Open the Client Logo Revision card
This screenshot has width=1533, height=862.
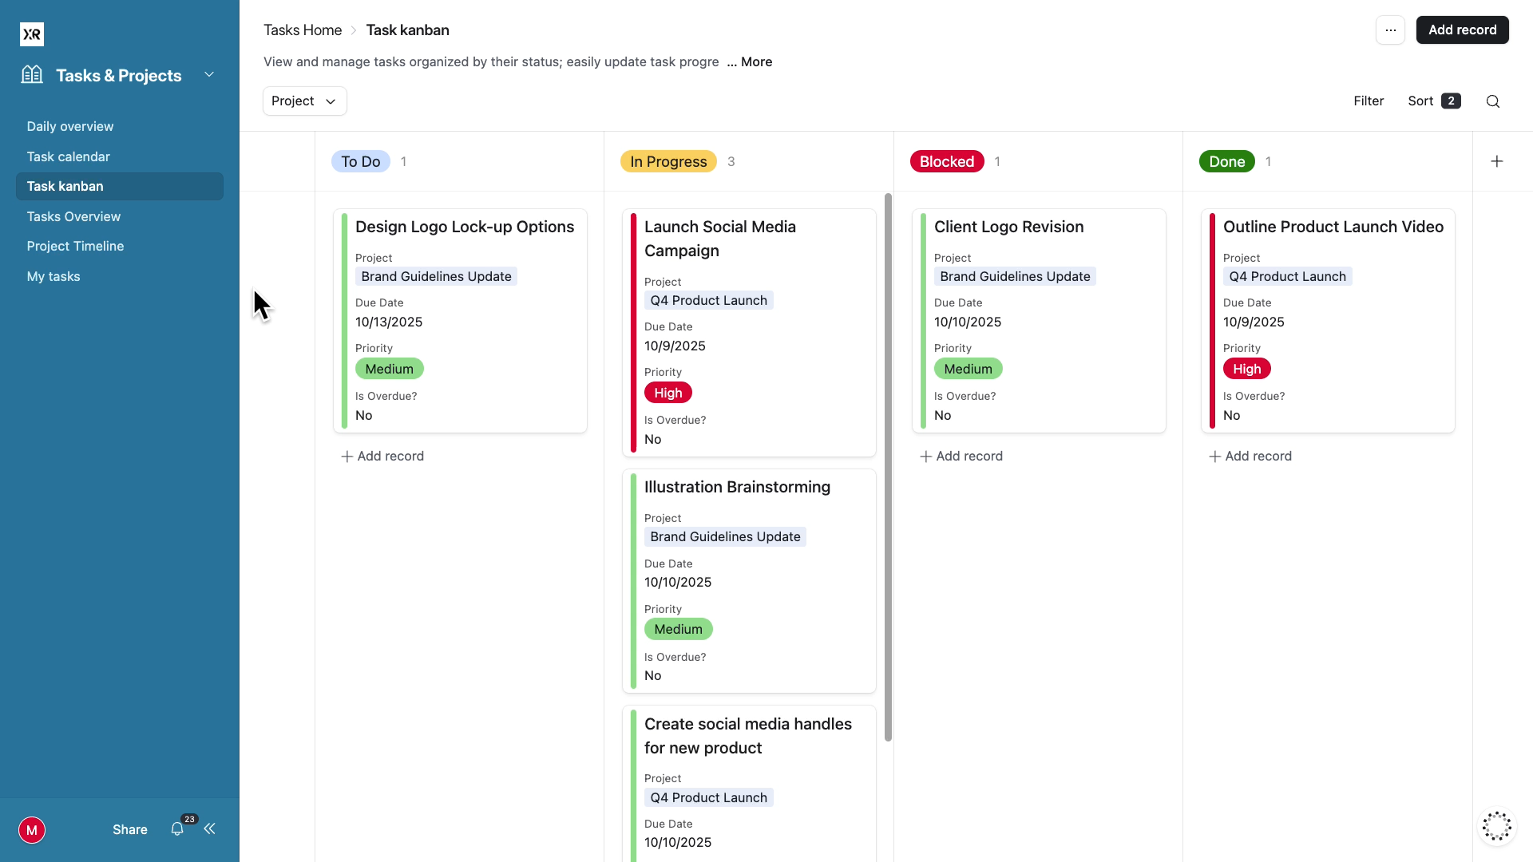pos(1008,227)
